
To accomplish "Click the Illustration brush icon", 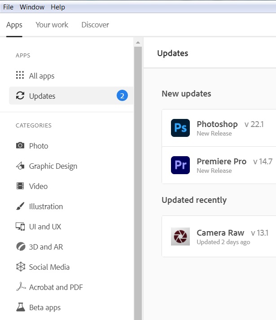I will (20, 206).
